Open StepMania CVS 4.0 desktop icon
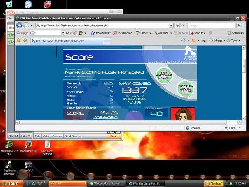249x187 pixels. click(7, 145)
